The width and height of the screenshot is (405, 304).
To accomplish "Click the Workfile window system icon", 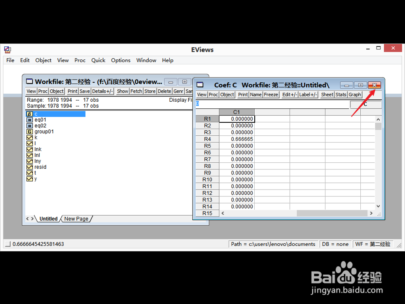I will click(x=29, y=82).
